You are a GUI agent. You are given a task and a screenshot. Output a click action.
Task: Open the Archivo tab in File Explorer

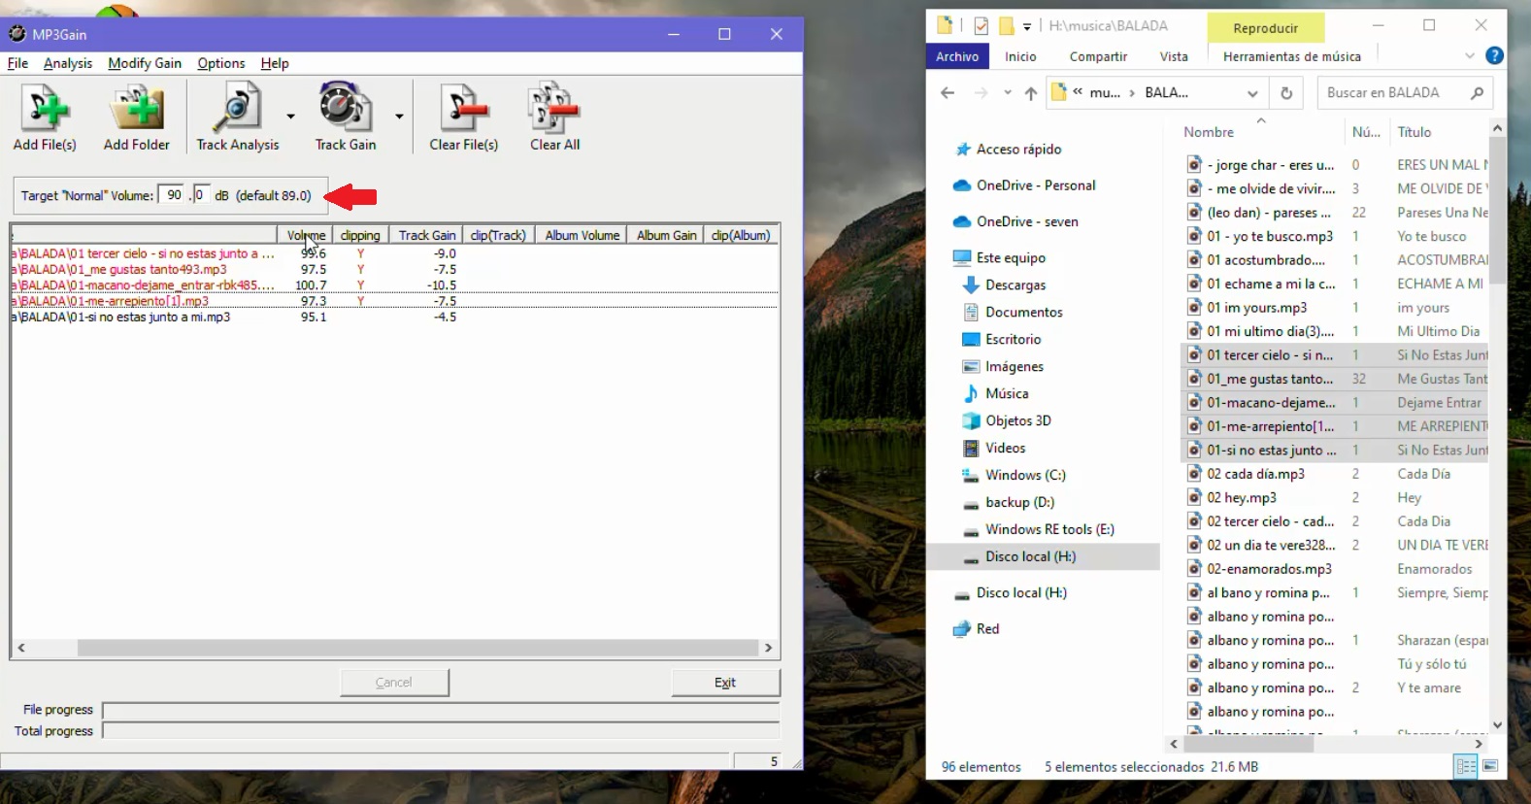[957, 56]
